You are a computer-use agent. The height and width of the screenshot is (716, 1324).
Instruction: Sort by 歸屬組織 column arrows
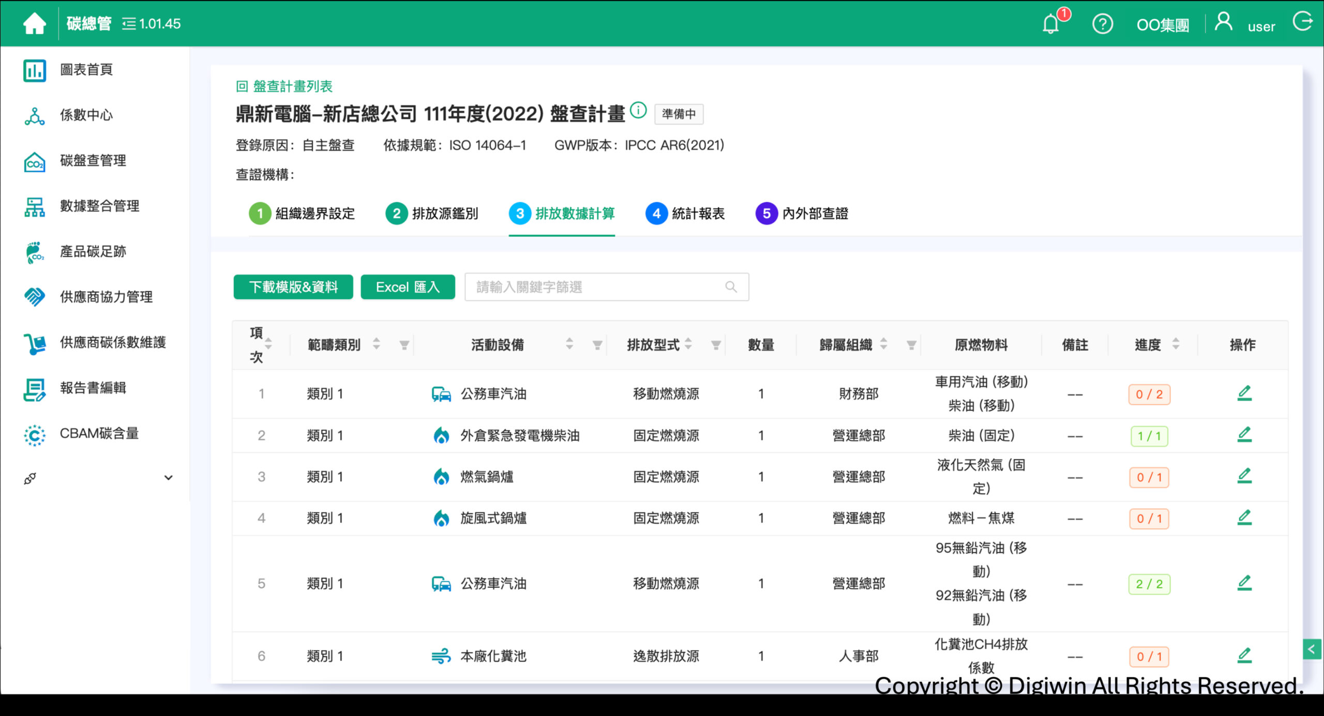884,344
